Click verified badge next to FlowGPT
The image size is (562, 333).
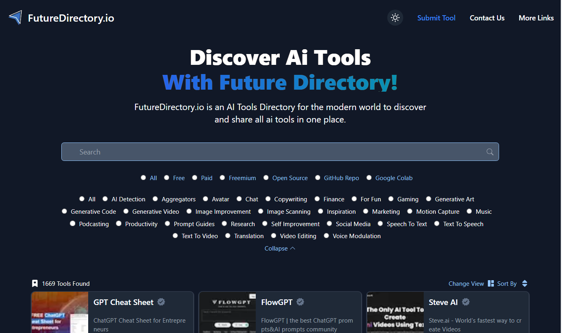coord(300,302)
